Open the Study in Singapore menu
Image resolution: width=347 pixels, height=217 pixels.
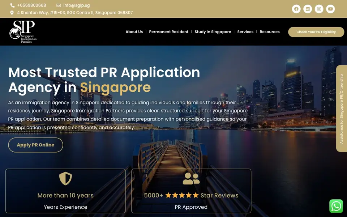point(213,32)
